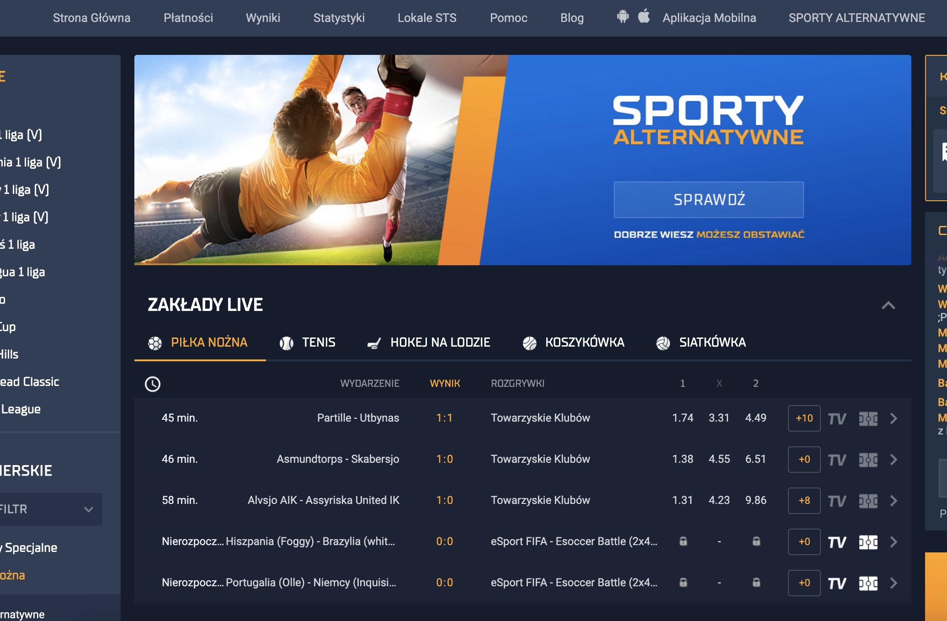Screen dimensions: 947x621
Task: Bet 1.74 on Partille win
Action: click(x=682, y=418)
